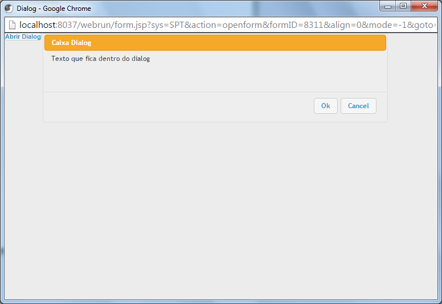
Task: Click the "Dialog - Google Chrome" window title
Action: (54, 9)
